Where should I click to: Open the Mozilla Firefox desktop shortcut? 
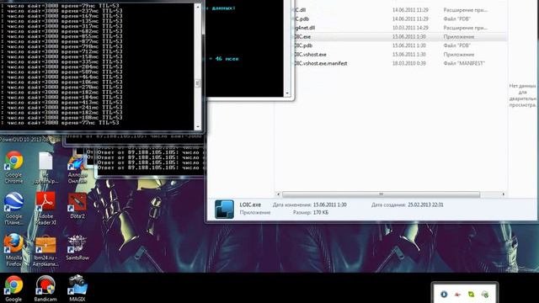click(13, 250)
